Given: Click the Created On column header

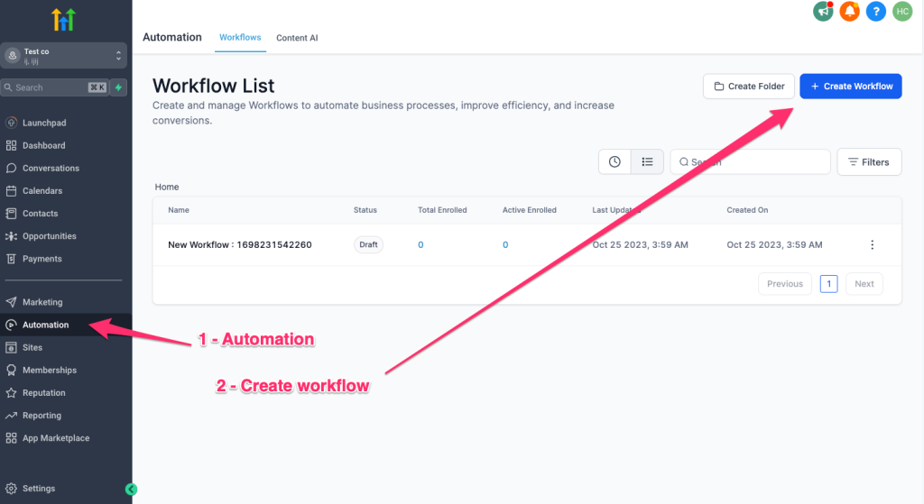Looking at the screenshot, I should [x=747, y=209].
